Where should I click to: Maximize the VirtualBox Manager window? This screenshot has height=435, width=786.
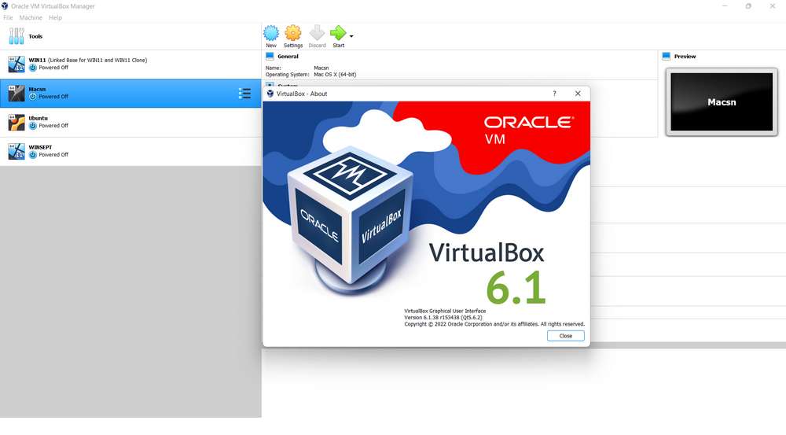[748, 6]
